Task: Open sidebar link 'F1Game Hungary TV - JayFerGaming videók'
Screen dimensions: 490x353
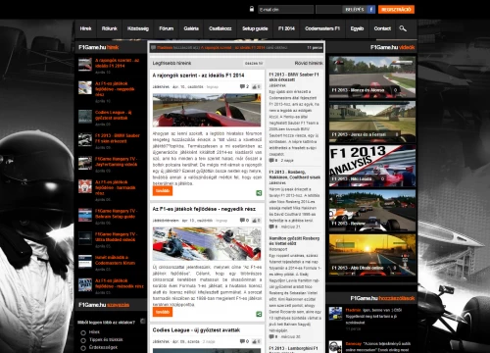Action: click(x=116, y=162)
